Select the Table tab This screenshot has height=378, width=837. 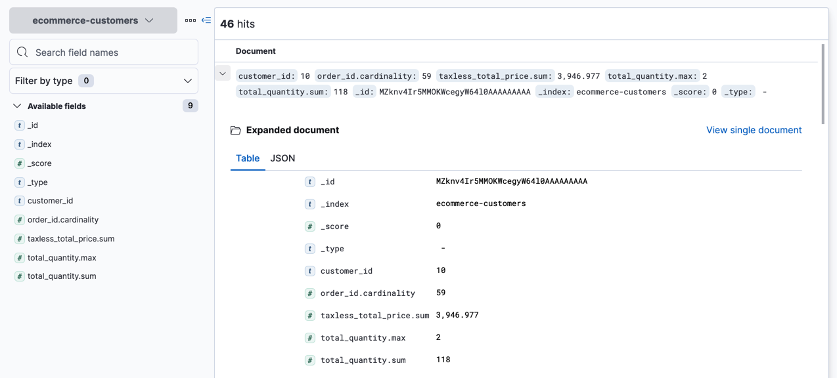[x=247, y=158]
